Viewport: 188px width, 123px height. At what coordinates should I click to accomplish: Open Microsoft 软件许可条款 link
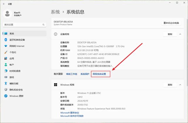point(72,116)
